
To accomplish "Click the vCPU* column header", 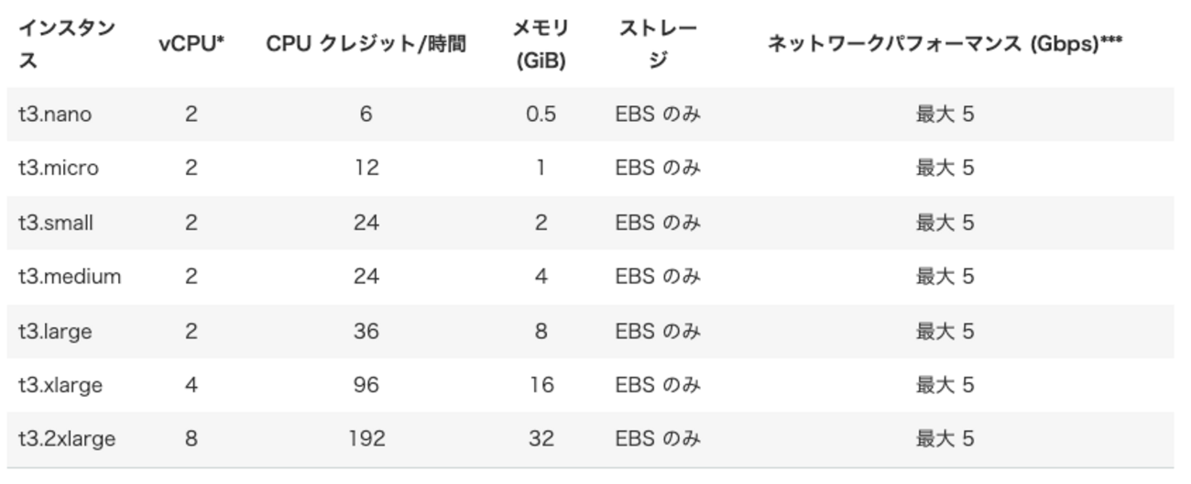I will pos(191,45).
